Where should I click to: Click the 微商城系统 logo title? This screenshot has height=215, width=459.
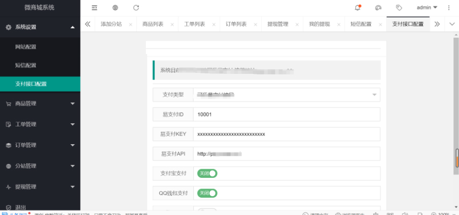pos(39,8)
